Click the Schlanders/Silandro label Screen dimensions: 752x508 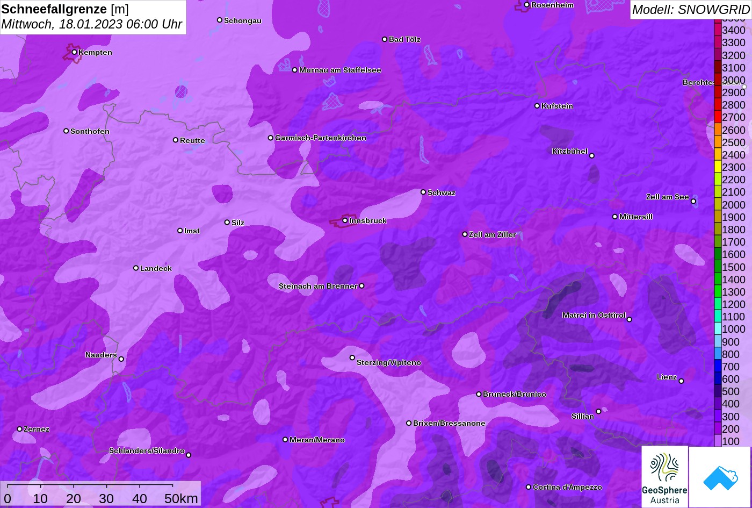point(147,450)
